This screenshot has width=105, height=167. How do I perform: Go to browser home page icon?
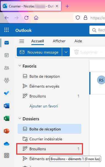tap(36, 18)
